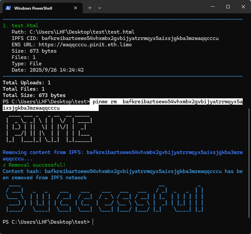This screenshot has height=234, width=251.
Task: Click the terminal vertical scrollbar
Action: click(249, 163)
